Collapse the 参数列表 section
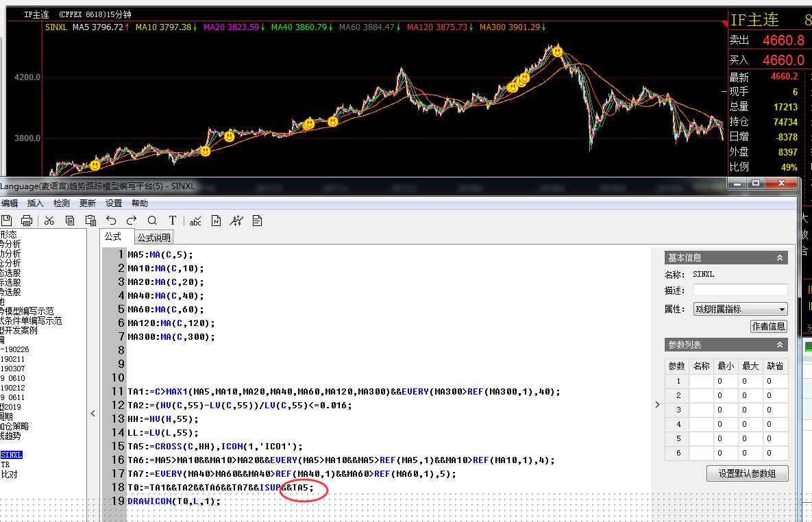This screenshot has width=812, height=522. pos(779,345)
